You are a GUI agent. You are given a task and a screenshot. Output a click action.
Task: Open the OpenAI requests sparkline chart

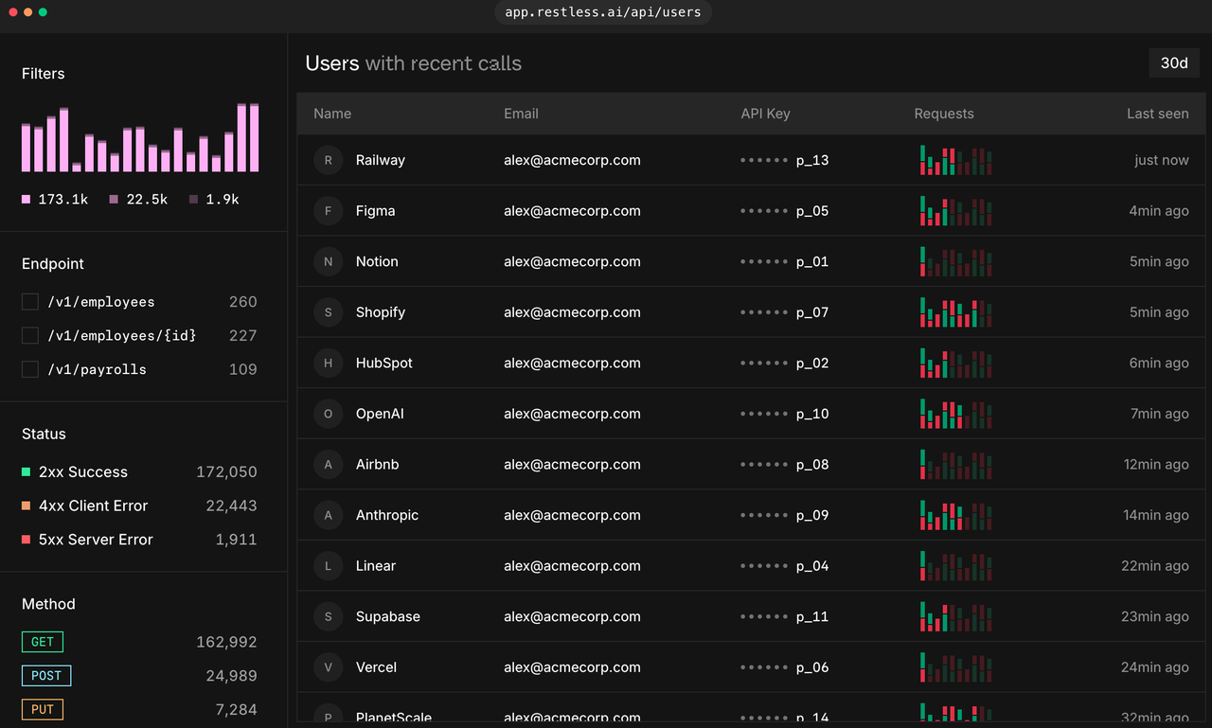[x=956, y=414]
